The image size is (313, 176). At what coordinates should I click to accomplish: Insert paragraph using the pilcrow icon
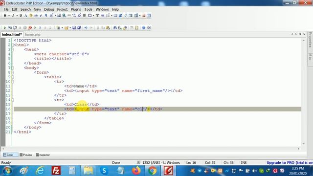[46, 16]
